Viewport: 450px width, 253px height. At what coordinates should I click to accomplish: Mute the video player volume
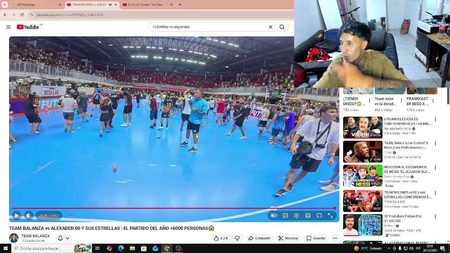28,215
